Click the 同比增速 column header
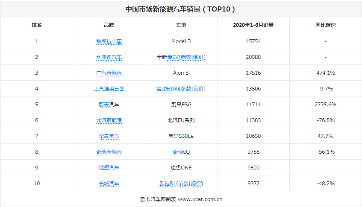 [x=325, y=25]
